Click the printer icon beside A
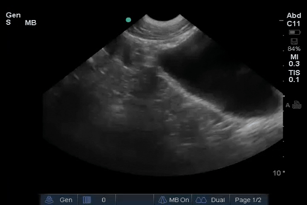 point(297,105)
